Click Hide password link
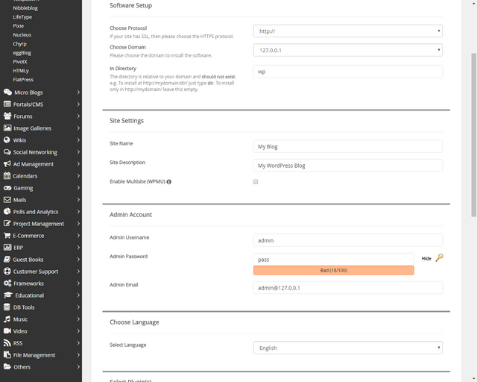Screen dimensions: 477x382 (426, 258)
